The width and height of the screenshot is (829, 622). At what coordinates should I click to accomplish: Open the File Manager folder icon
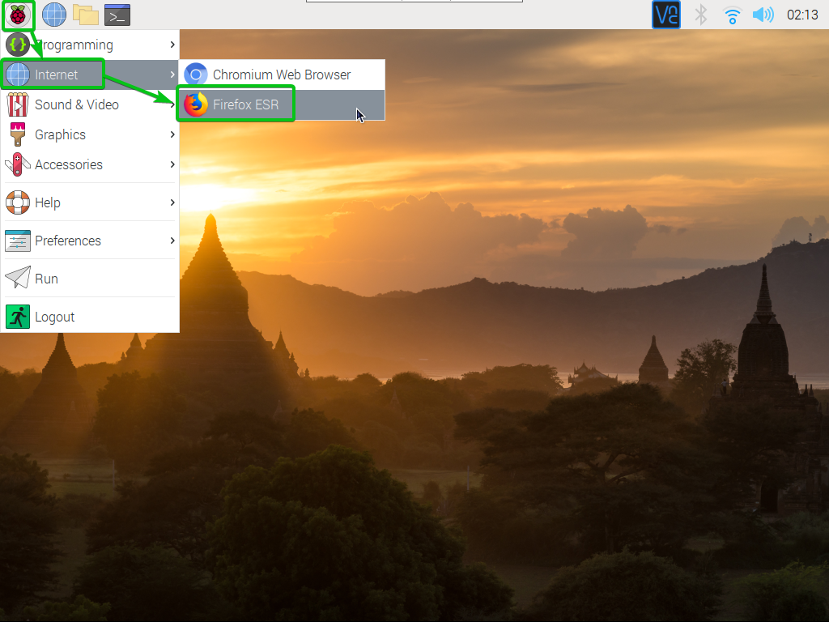click(x=86, y=15)
